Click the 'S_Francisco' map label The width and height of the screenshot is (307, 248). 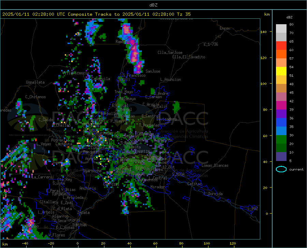pyautogui.click(x=134, y=75)
